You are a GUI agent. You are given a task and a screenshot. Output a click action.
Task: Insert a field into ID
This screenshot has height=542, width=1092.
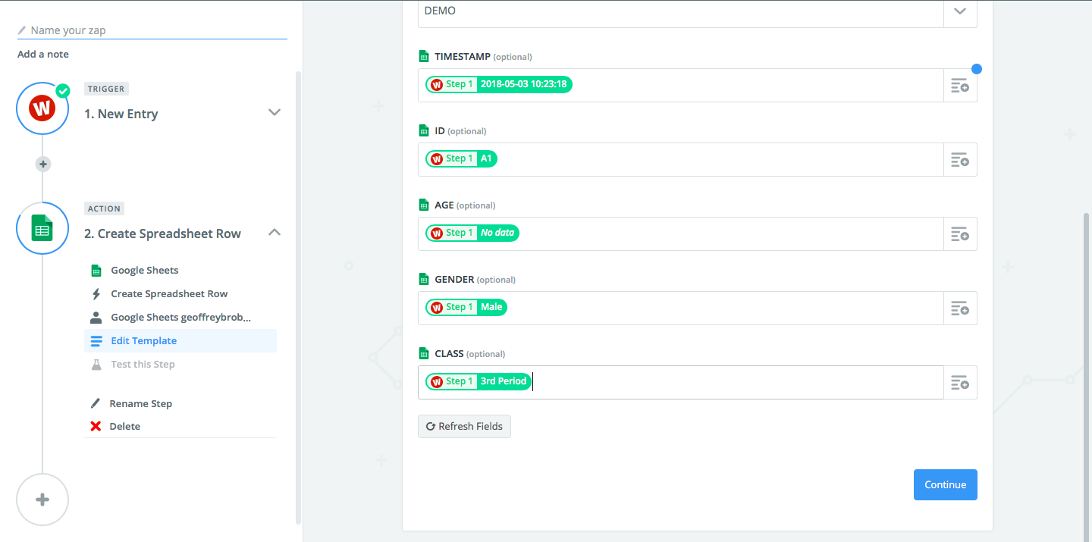click(x=960, y=160)
